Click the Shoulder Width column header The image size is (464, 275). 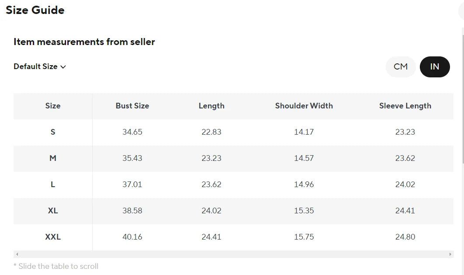[304, 106]
